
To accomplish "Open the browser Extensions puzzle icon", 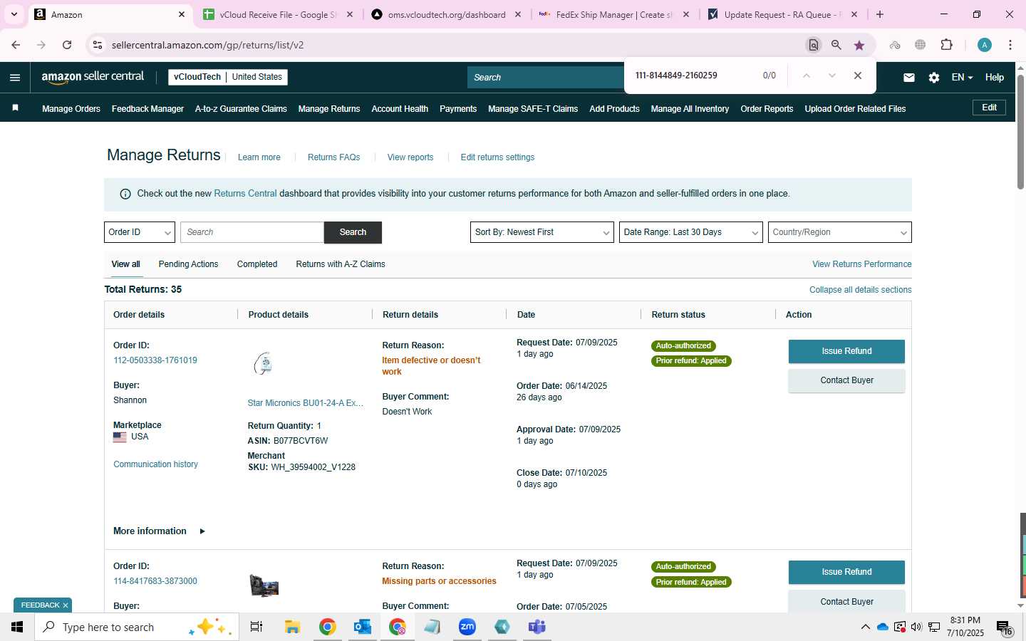I will [946, 45].
